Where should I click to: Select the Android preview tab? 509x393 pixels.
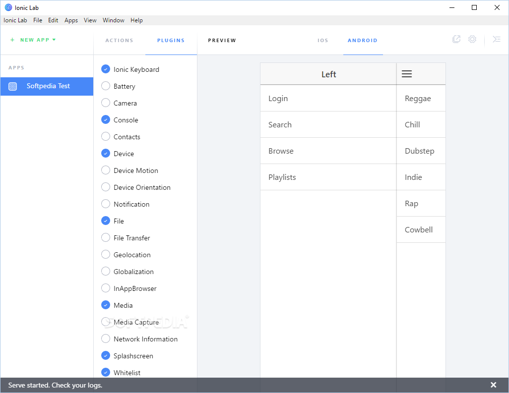coord(363,40)
